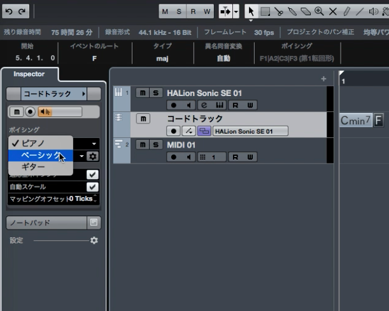Click the redo arrow icon
Screen dimensions: 389x311
(22, 11)
